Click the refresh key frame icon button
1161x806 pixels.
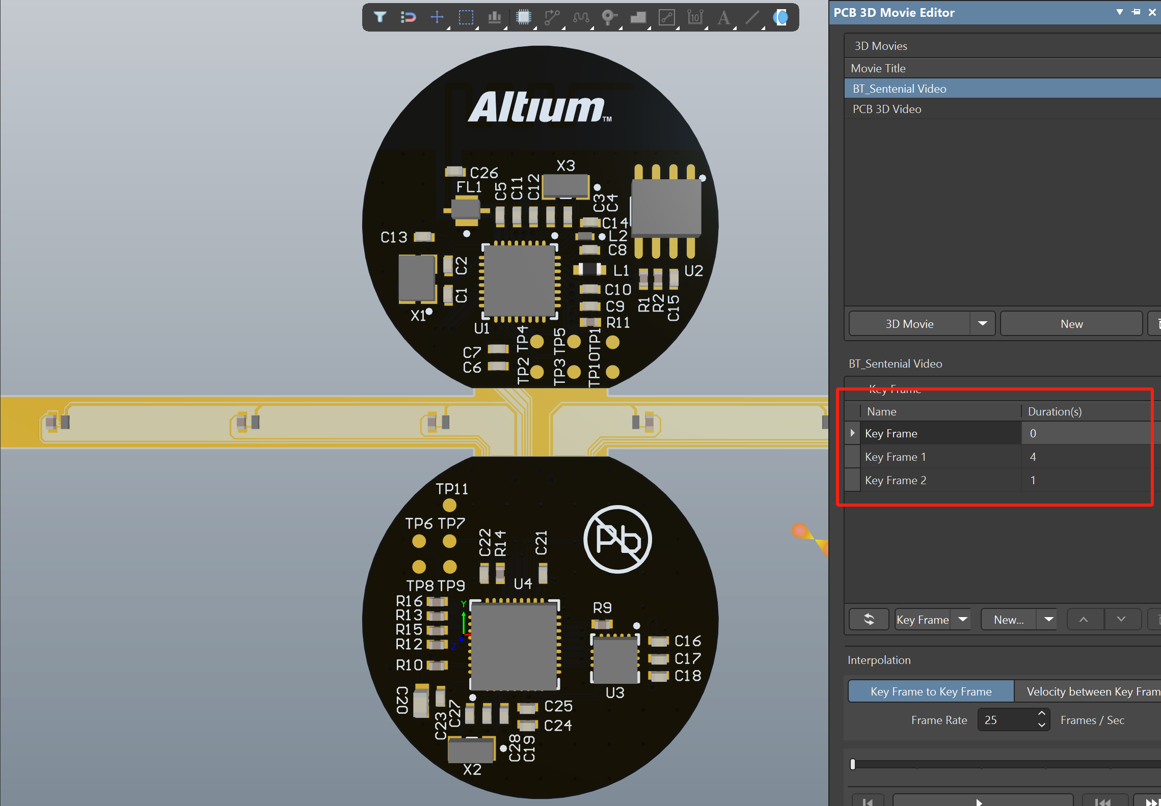tap(869, 619)
